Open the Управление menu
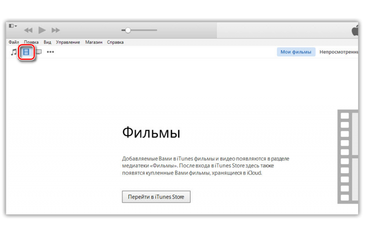 coord(68,42)
